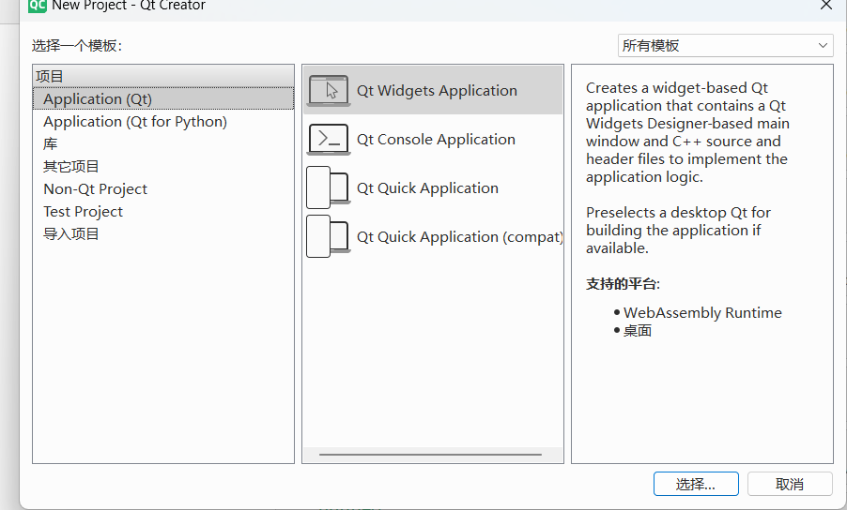Click the 项目 header row

163,76
